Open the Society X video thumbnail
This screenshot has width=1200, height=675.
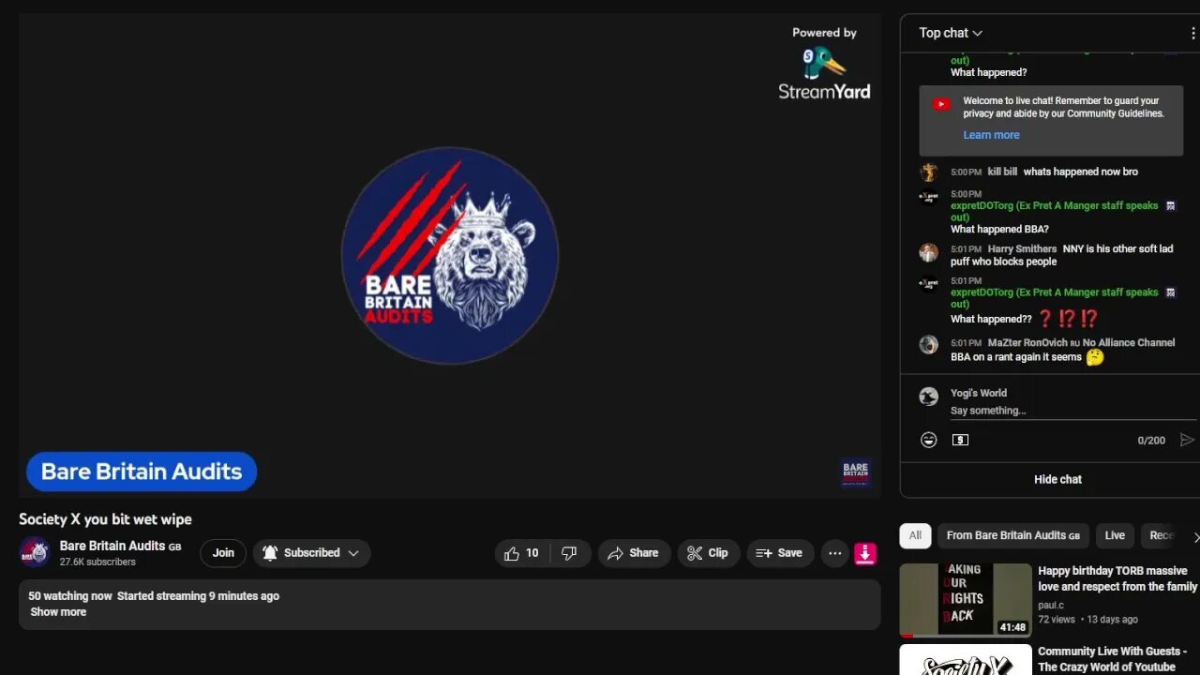(966, 660)
